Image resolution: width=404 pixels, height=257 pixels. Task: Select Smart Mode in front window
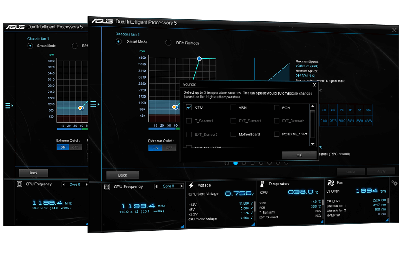click(x=119, y=41)
